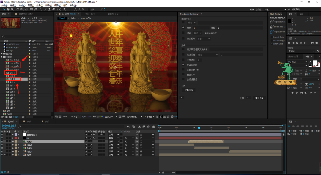This screenshot has height=175, width=321.
Task: Click the delete trash icon in project panel
Action: [x=23, y=117]
